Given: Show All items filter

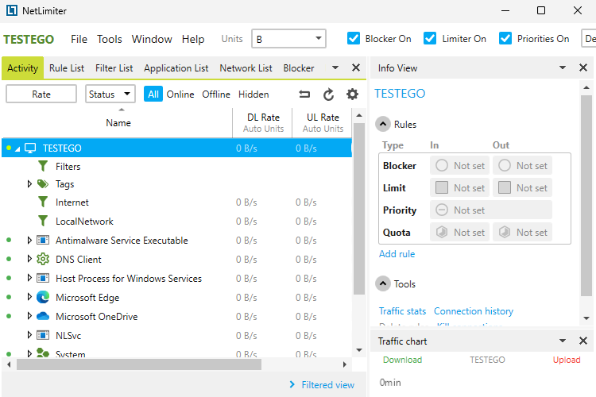Looking at the screenshot, I should (153, 94).
